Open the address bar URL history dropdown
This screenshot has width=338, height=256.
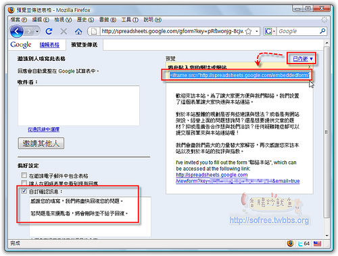(256, 31)
